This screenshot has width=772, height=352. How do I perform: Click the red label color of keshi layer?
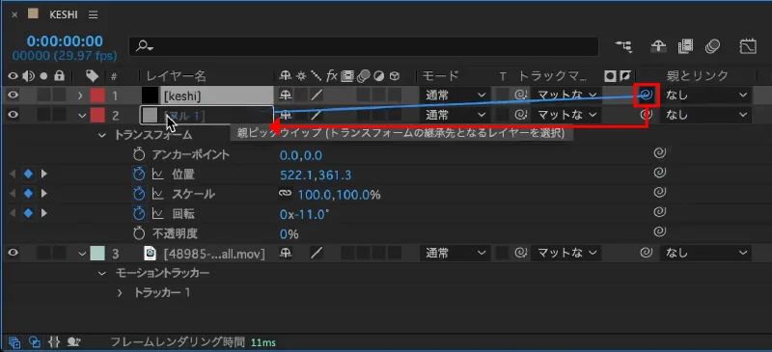click(x=97, y=95)
